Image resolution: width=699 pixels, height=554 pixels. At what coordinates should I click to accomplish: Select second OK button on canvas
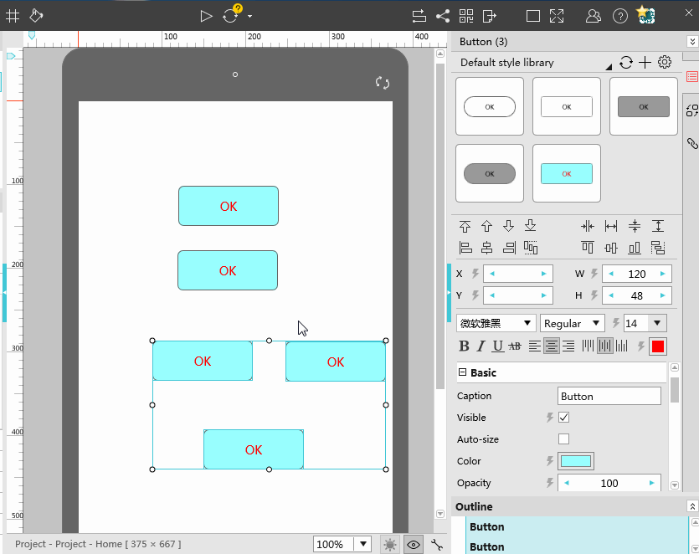point(228,270)
